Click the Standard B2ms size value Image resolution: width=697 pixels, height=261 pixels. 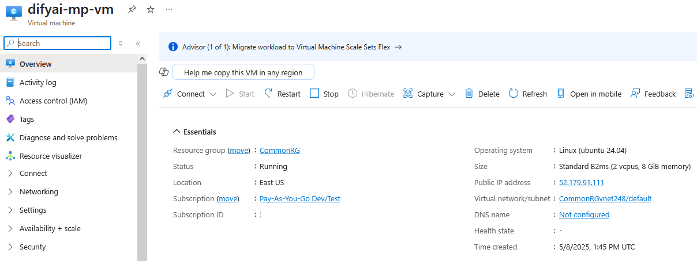click(625, 166)
